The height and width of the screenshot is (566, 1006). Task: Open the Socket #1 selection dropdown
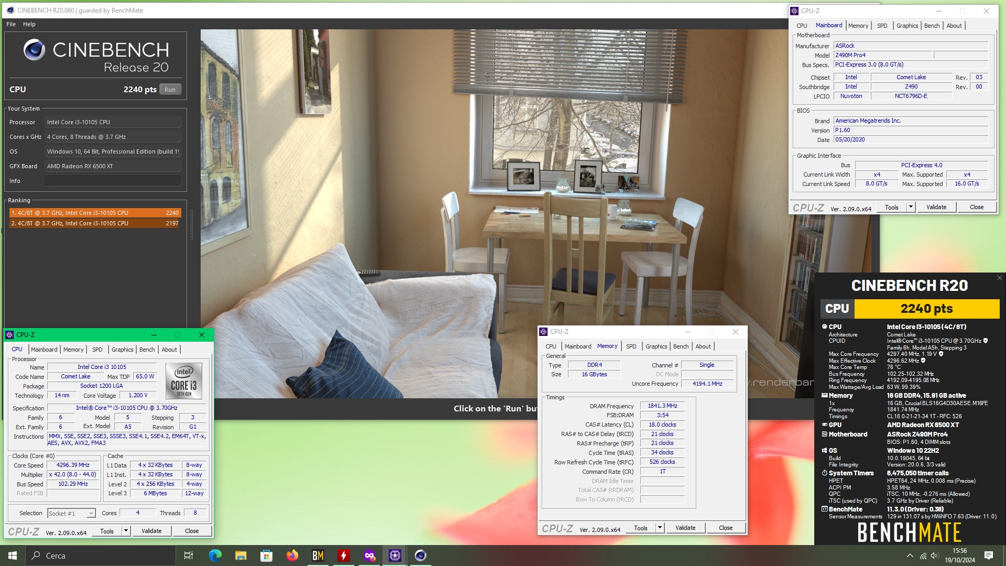[71, 514]
